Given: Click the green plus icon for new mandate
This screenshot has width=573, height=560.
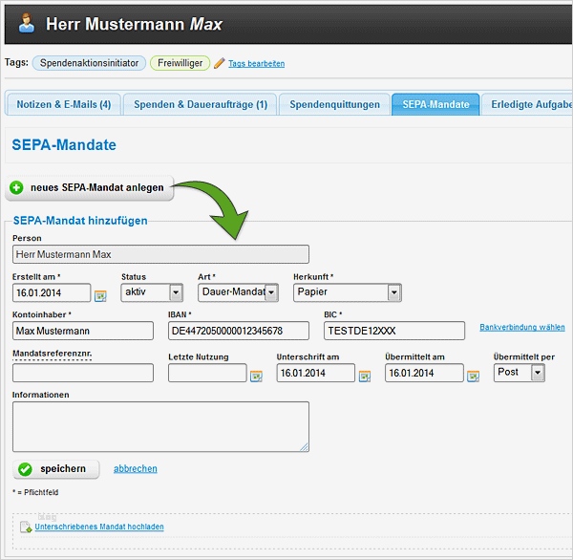Looking at the screenshot, I should [16, 187].
